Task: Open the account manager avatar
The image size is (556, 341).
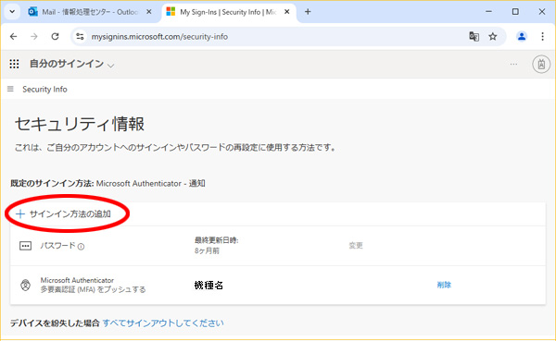Action: pos(541,64)
